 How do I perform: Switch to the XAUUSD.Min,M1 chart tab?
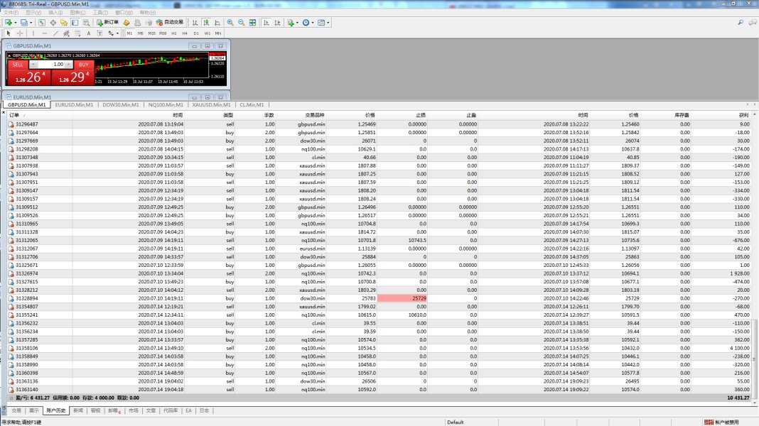pos(212,105)
